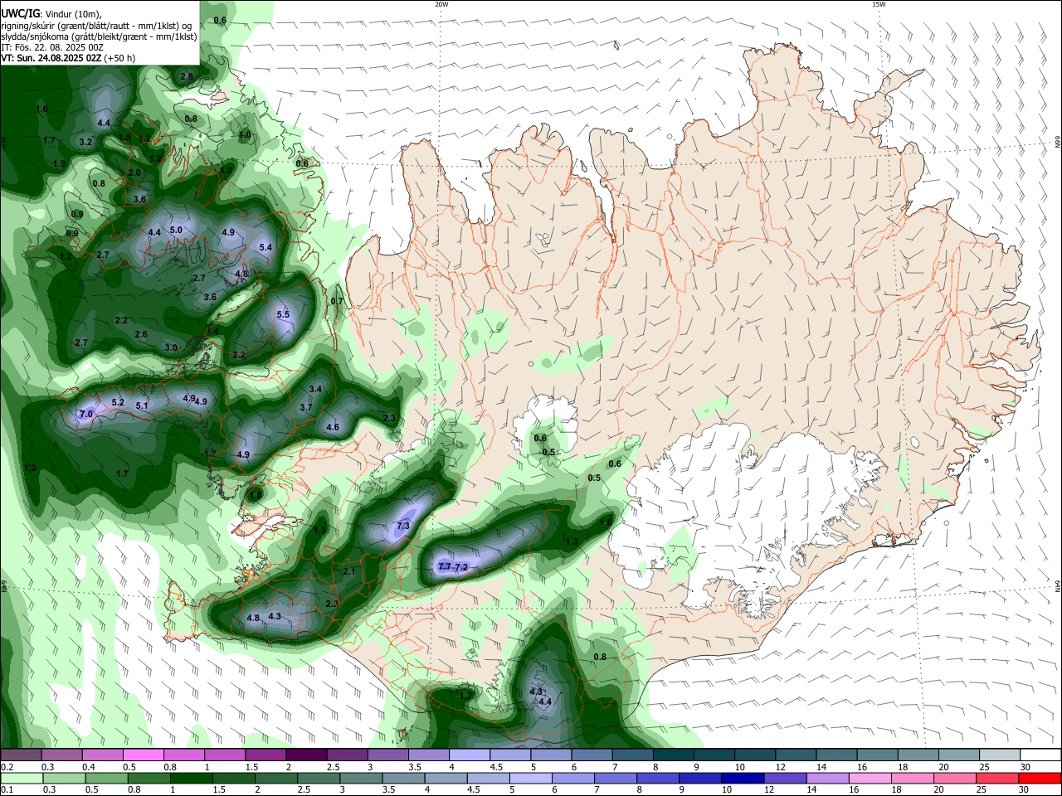This screenshot has width=1062, height=796.
Task: Click the bright red legend swatch
Action: click(1040, 778)
